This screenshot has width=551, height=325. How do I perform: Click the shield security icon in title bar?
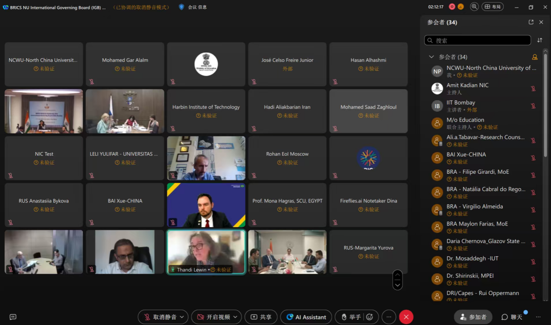click(x=181, y=7)
